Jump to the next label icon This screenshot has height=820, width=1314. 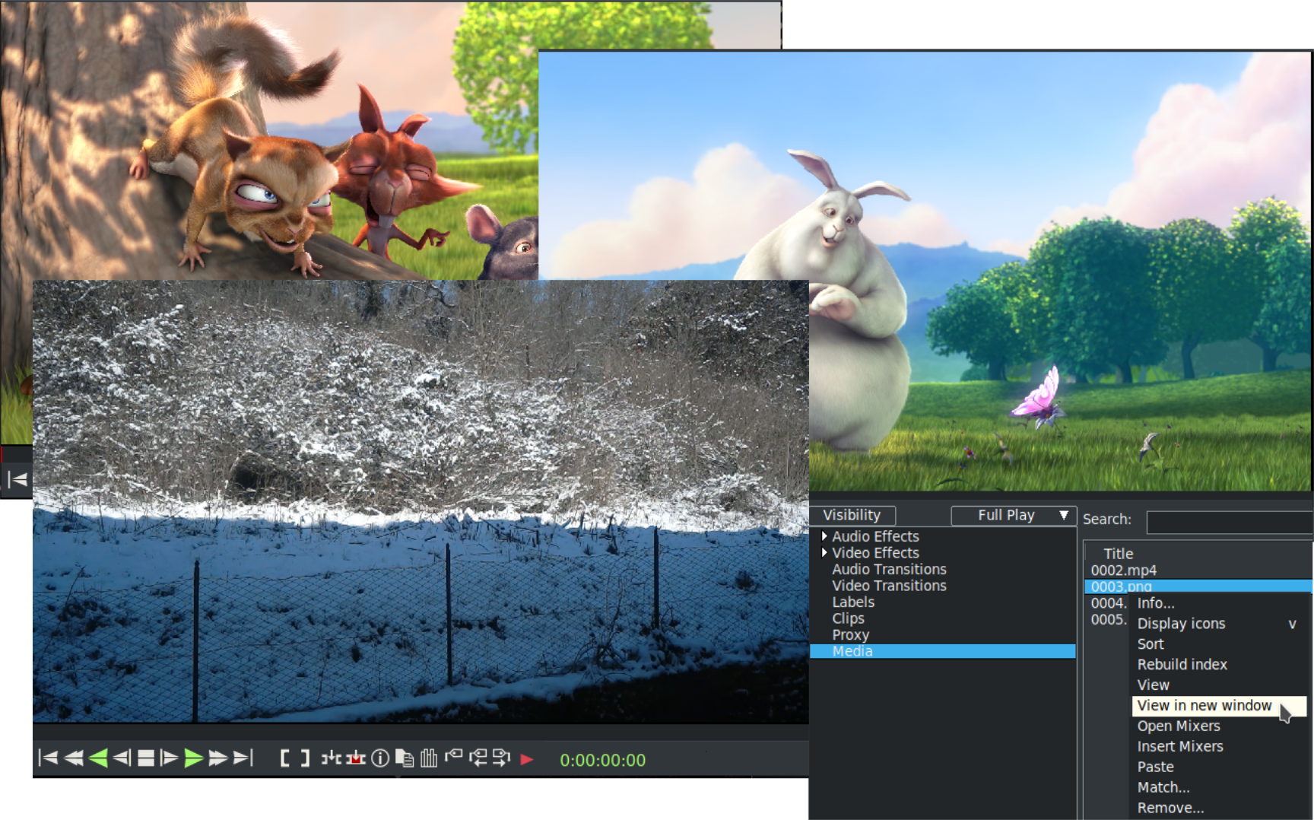click(x=502, y=758)
